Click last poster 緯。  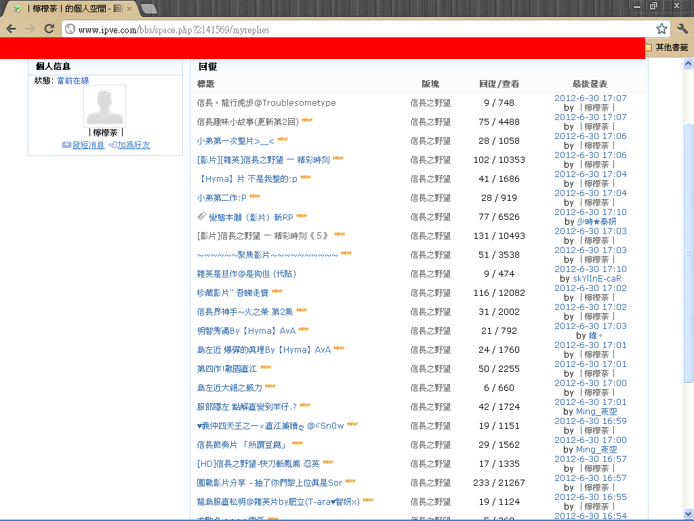coord(595,336)
